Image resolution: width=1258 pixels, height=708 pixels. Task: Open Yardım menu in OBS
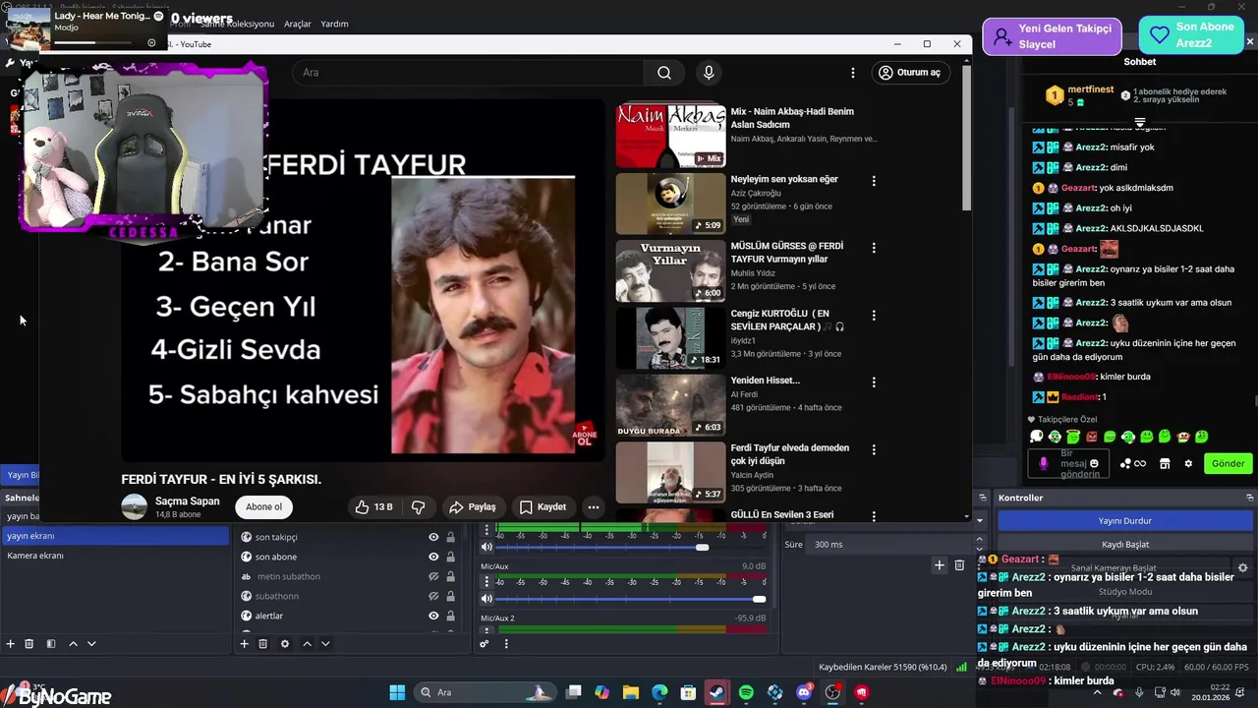(334, 24)
